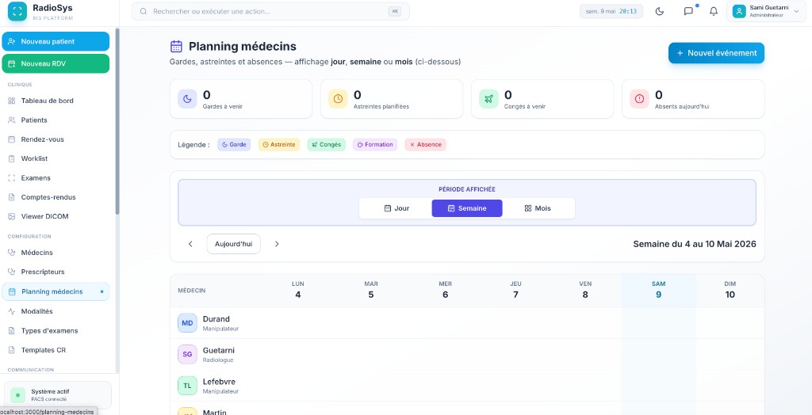
Task: Click the Aujourd'hui button
Action: (x=234, y=244)
